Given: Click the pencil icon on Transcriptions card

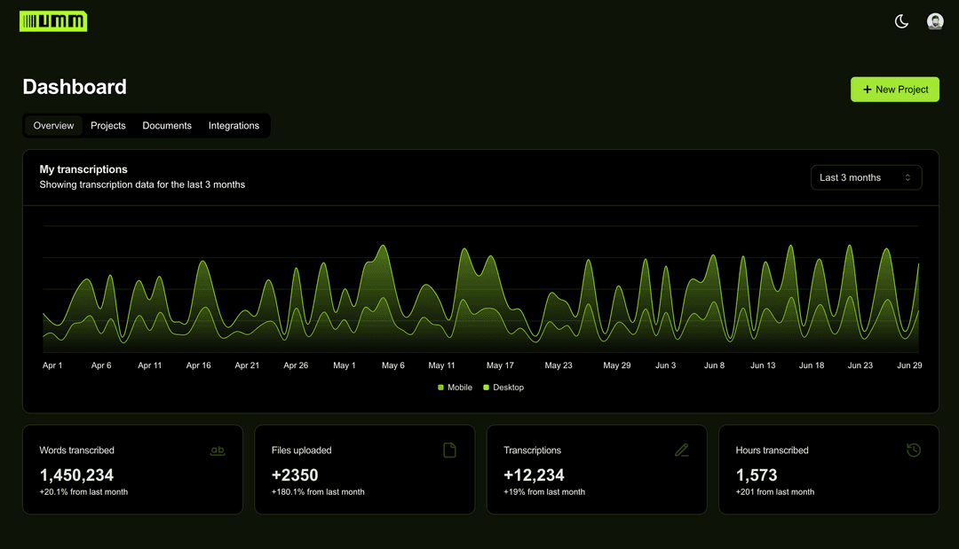Looking at the screenshot, I should (682, 451).
